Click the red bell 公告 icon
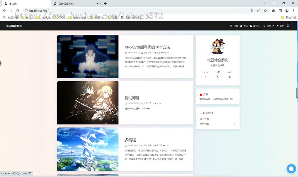 pyautogui.click(x=201, y=94)
